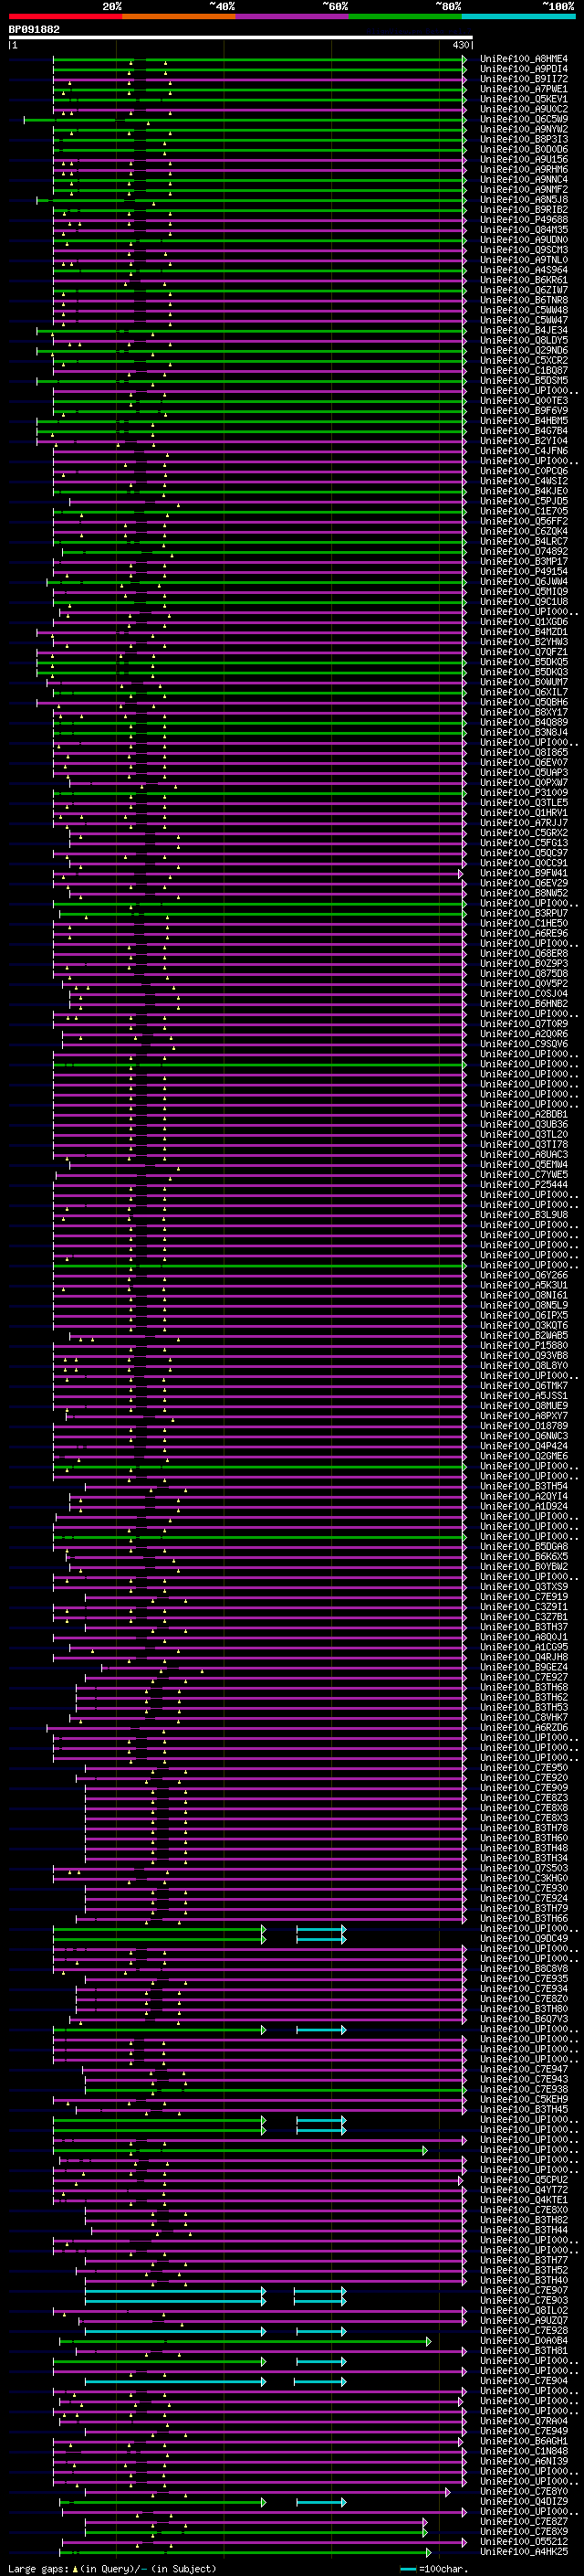The width and height of the screenshot is (584, 2576).
Task: Click hit UniRef100_Q6C5W9
Action: (x=524, y=119)
